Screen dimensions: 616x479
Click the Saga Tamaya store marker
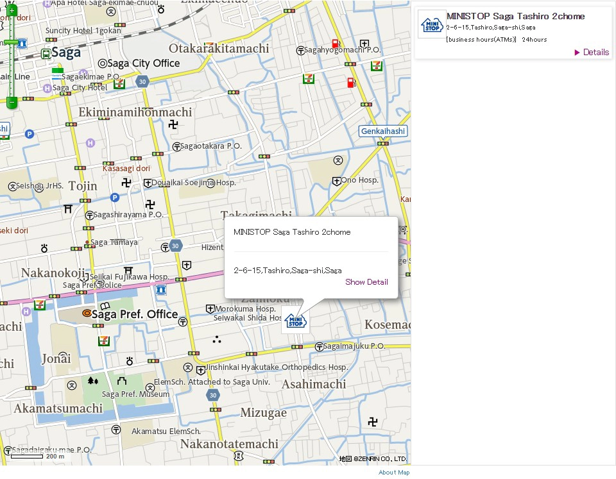pyautogui.click(x=87, y=242)
